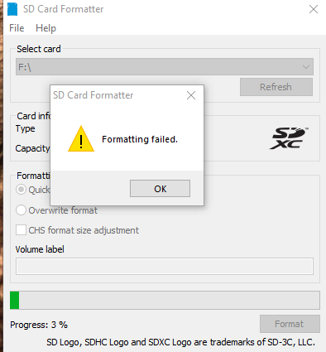Click the SDXC logo
The height and width of the screenshot is (352, 326).
(289, 138)
